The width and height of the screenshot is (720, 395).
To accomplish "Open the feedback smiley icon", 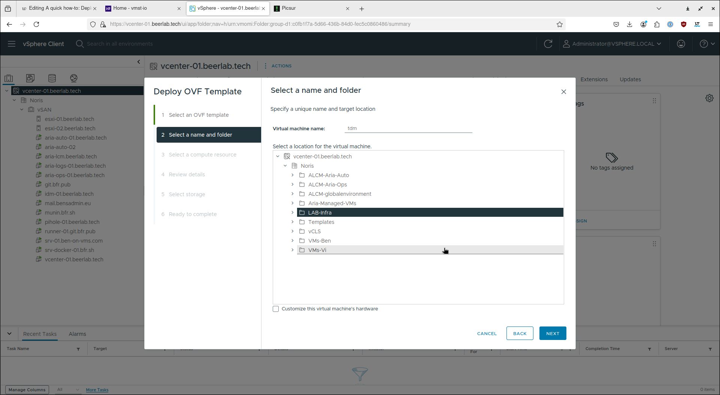I will (x=681, y=44).
